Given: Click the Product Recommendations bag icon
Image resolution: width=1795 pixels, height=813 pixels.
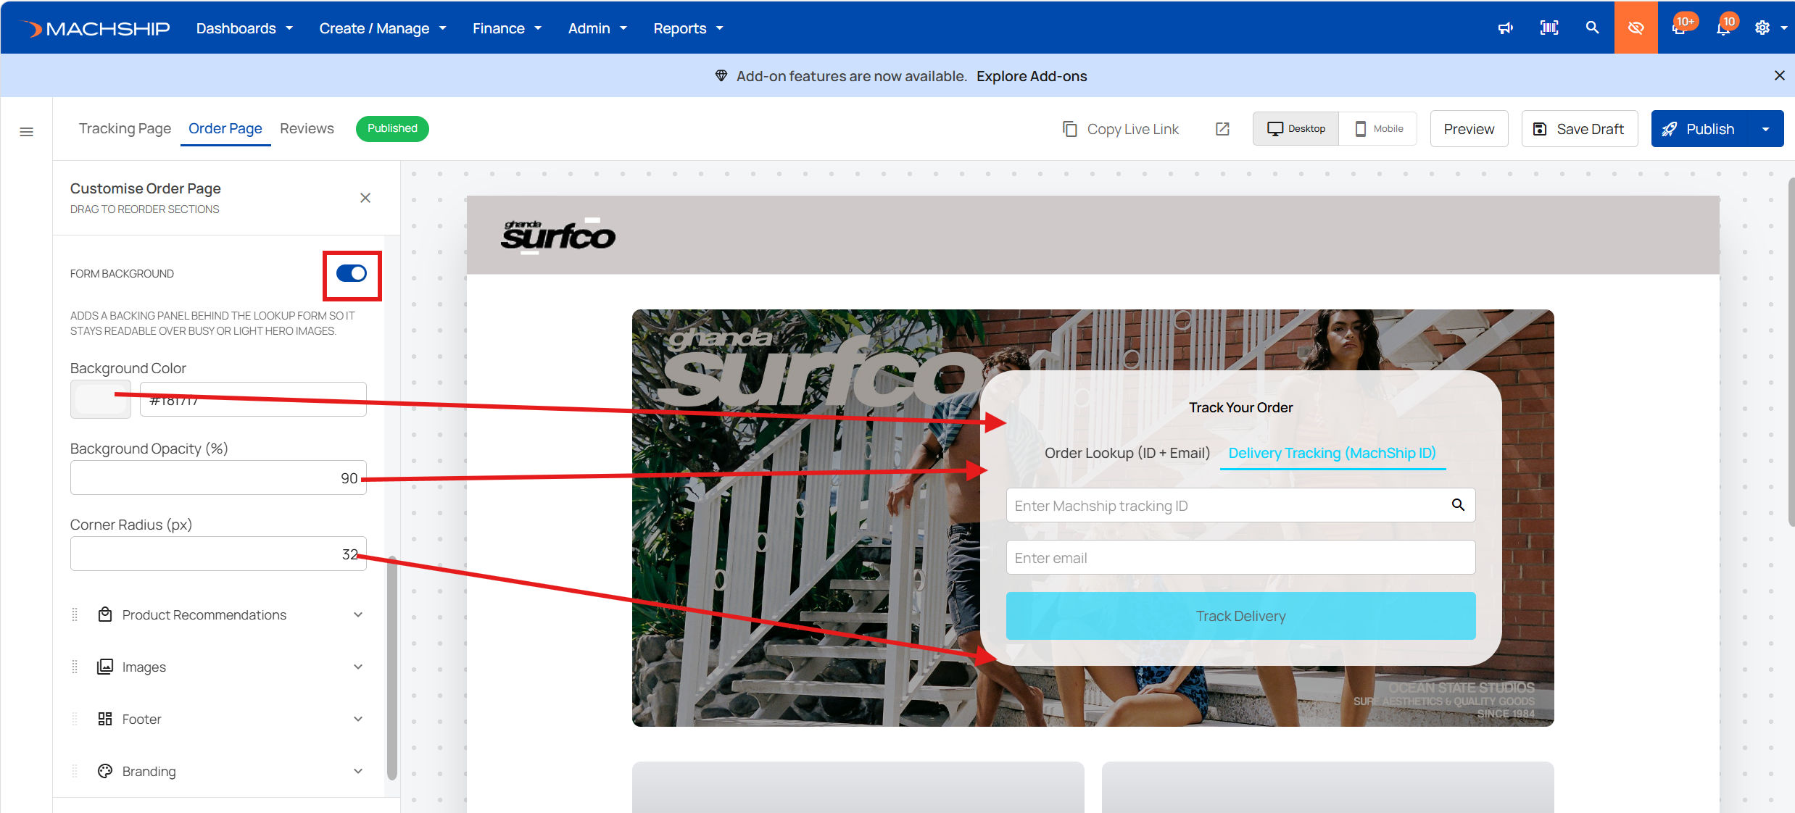Looking at the screenshot, I should (x=105, y=614).
